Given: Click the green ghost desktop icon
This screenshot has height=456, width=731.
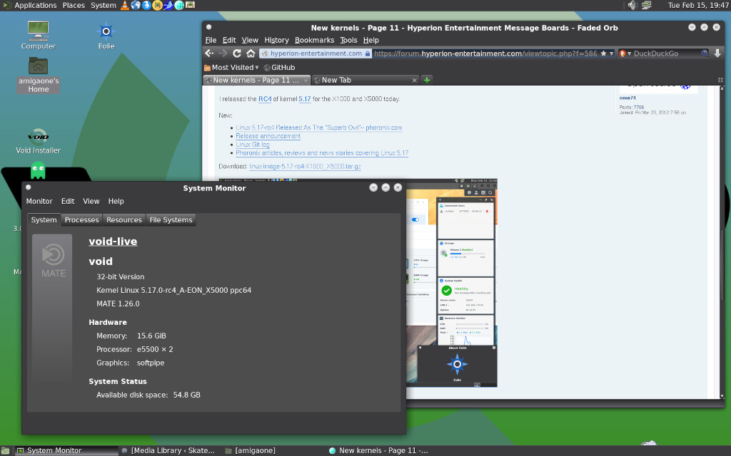Looking at the screenshot, I should [38, 170].
